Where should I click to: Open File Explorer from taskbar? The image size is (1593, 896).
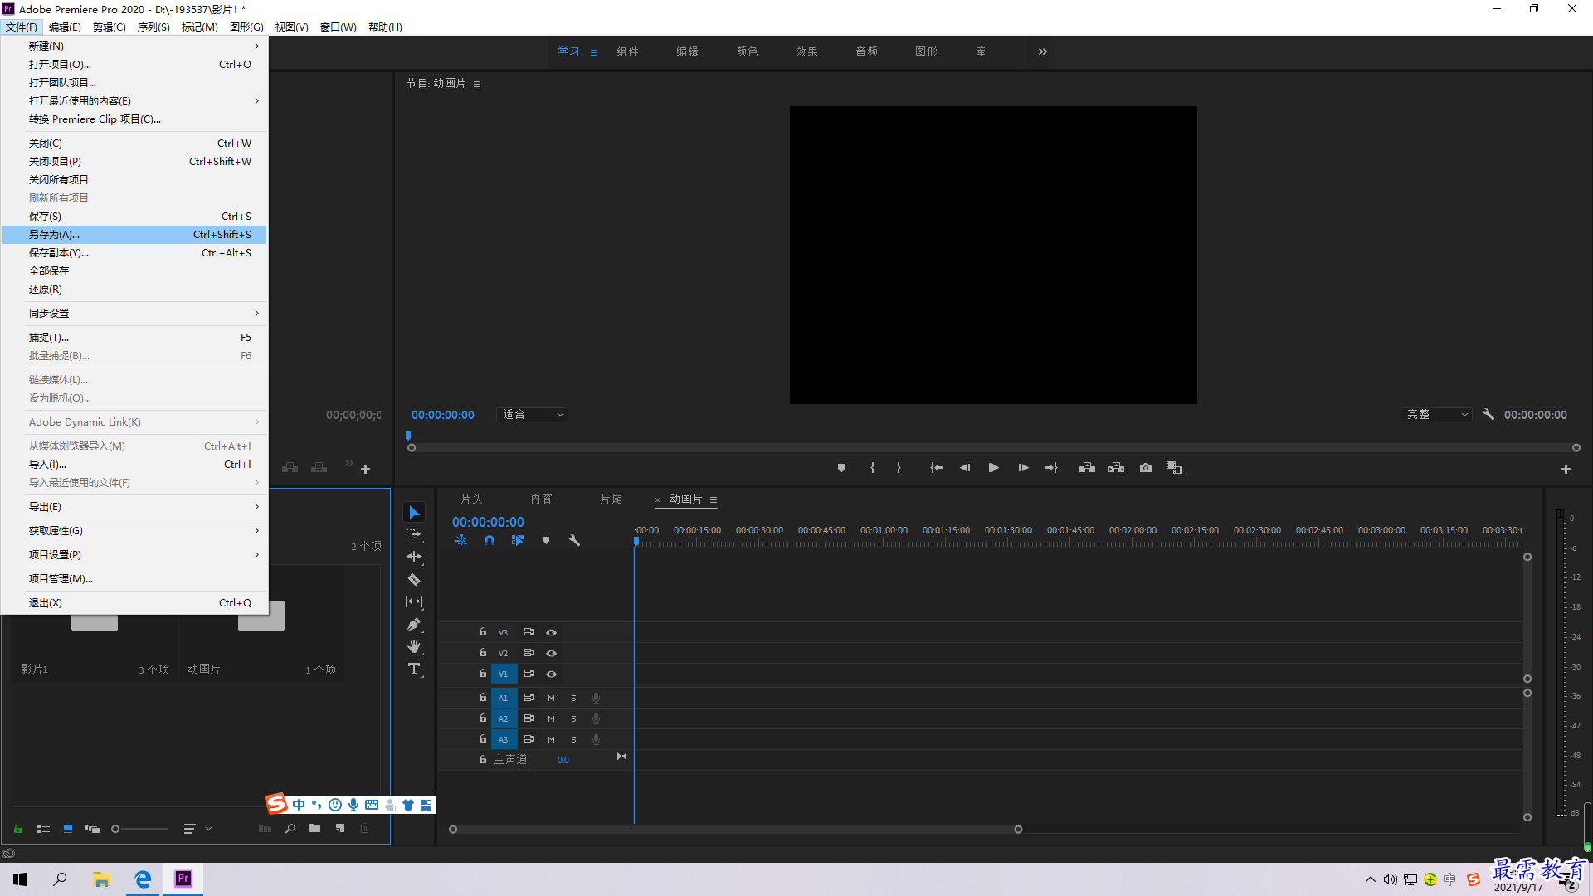101,879
